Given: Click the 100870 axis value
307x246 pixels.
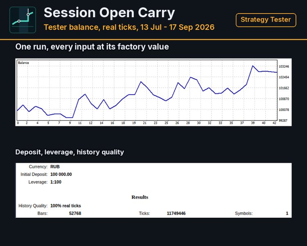Looking at the screenshot, I should (x=284, y=99).
